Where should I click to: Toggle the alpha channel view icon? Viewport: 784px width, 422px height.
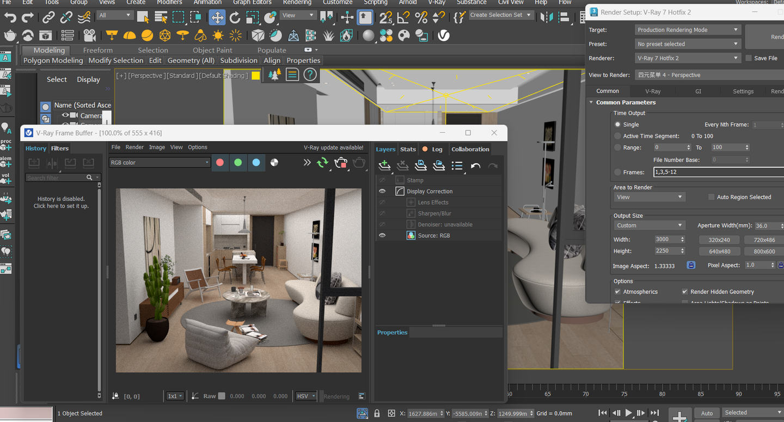(274, 162)
